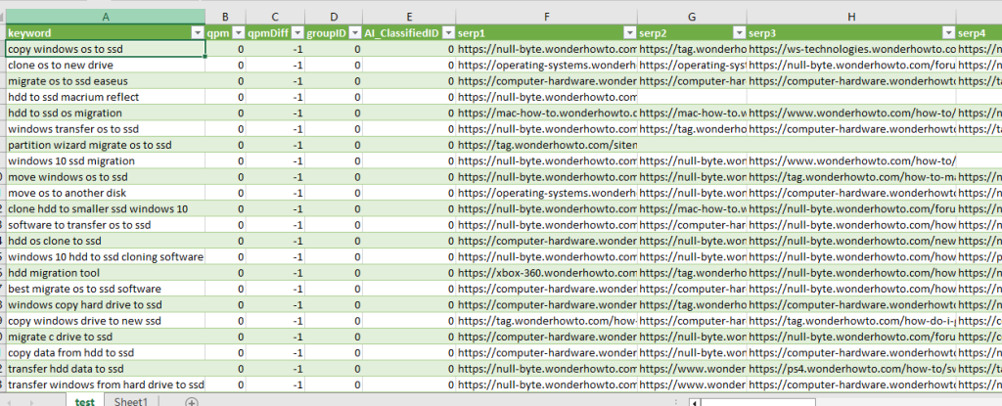
Task: Select 'best migrate os to ssd software' cell
Action: (x=106, y=289)
